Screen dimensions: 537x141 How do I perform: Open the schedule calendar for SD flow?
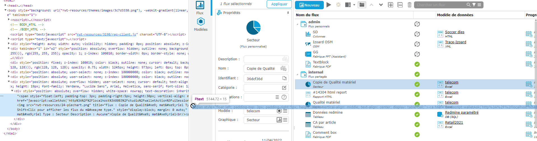tap(529, 34)
